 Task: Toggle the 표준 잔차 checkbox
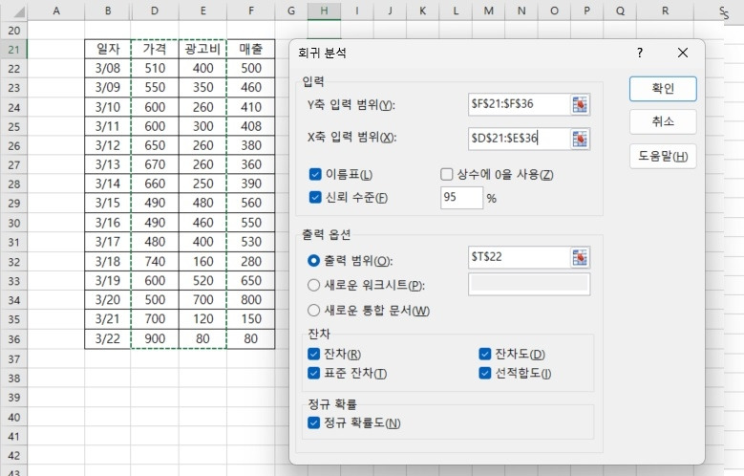313,374
